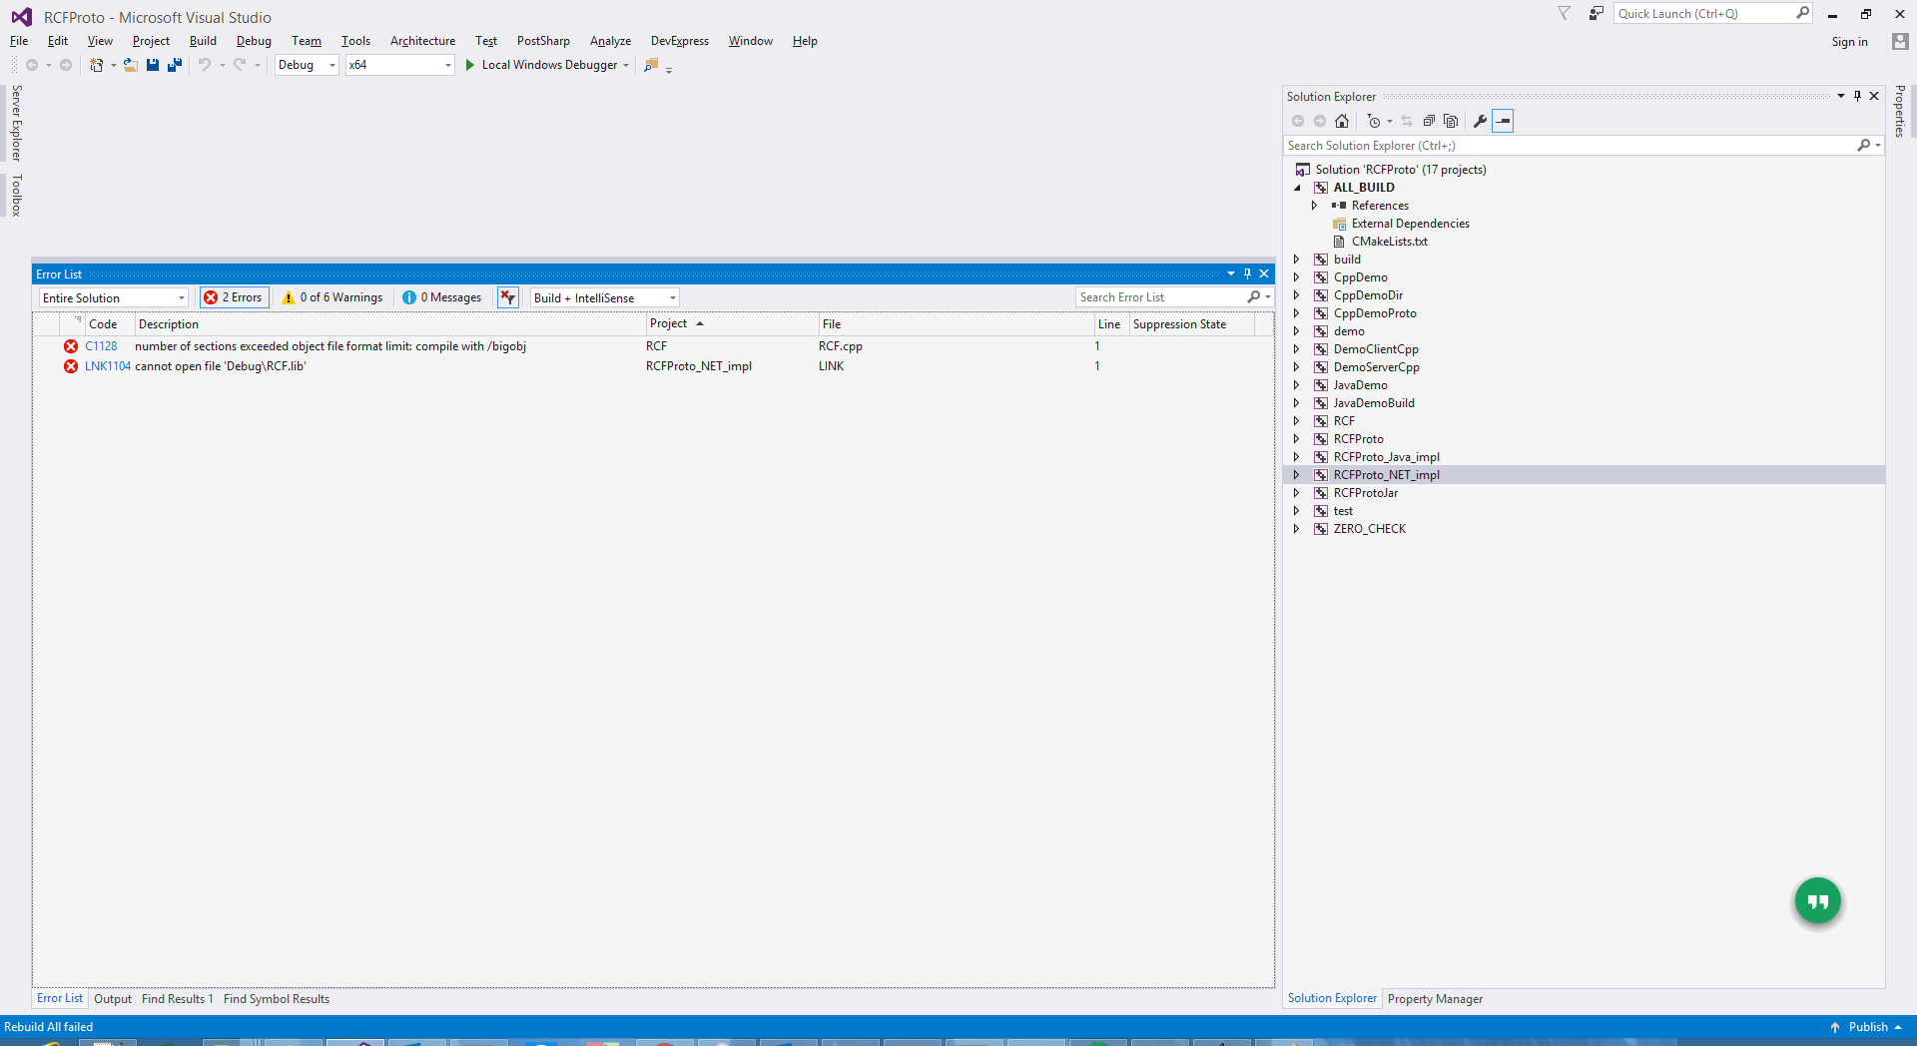Open the Local Windows Debugger dropdown arrow
The image size is (1917, 1046).
(x=626, y=65)
